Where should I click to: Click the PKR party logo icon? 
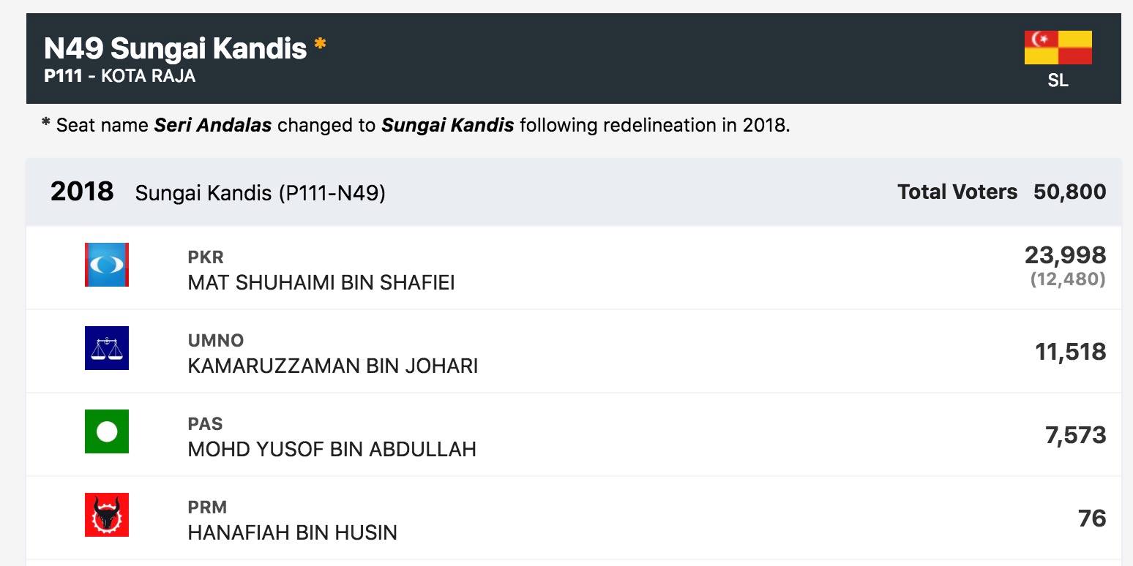pos(107,265)
